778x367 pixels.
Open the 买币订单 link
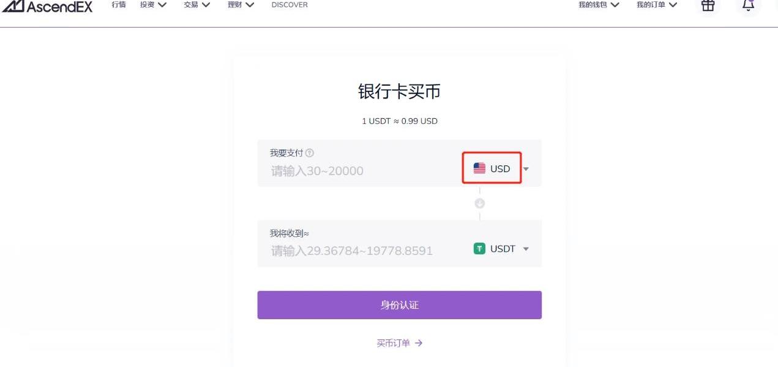tap(394, 343)
